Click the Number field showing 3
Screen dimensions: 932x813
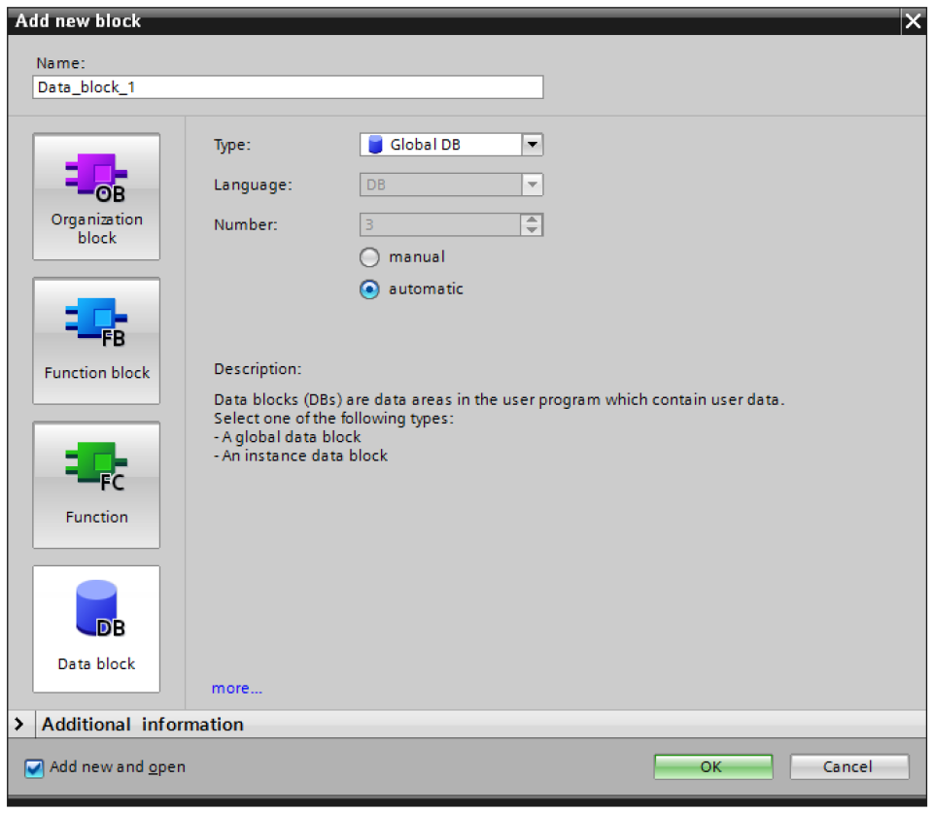coord(439,225)
